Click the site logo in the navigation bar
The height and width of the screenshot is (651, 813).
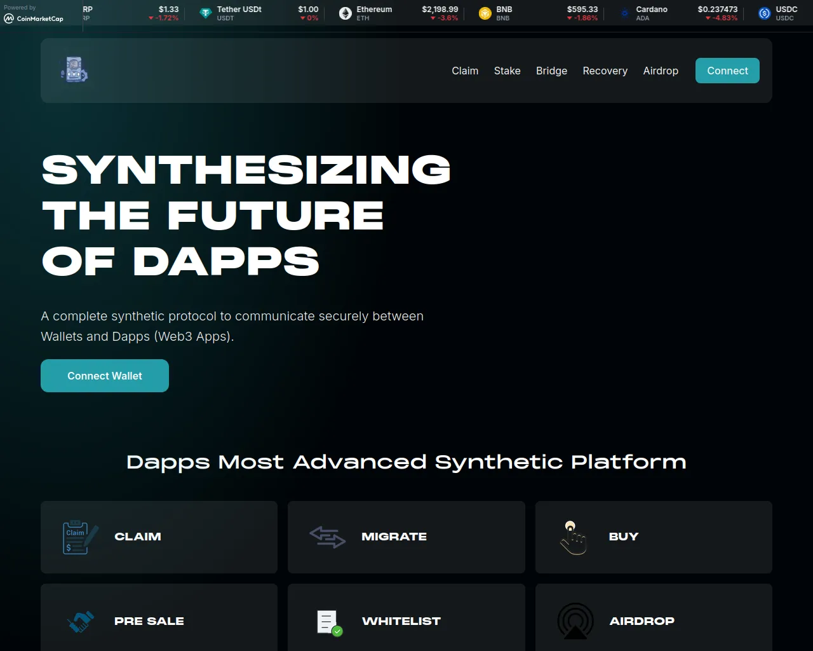point(74,69)
